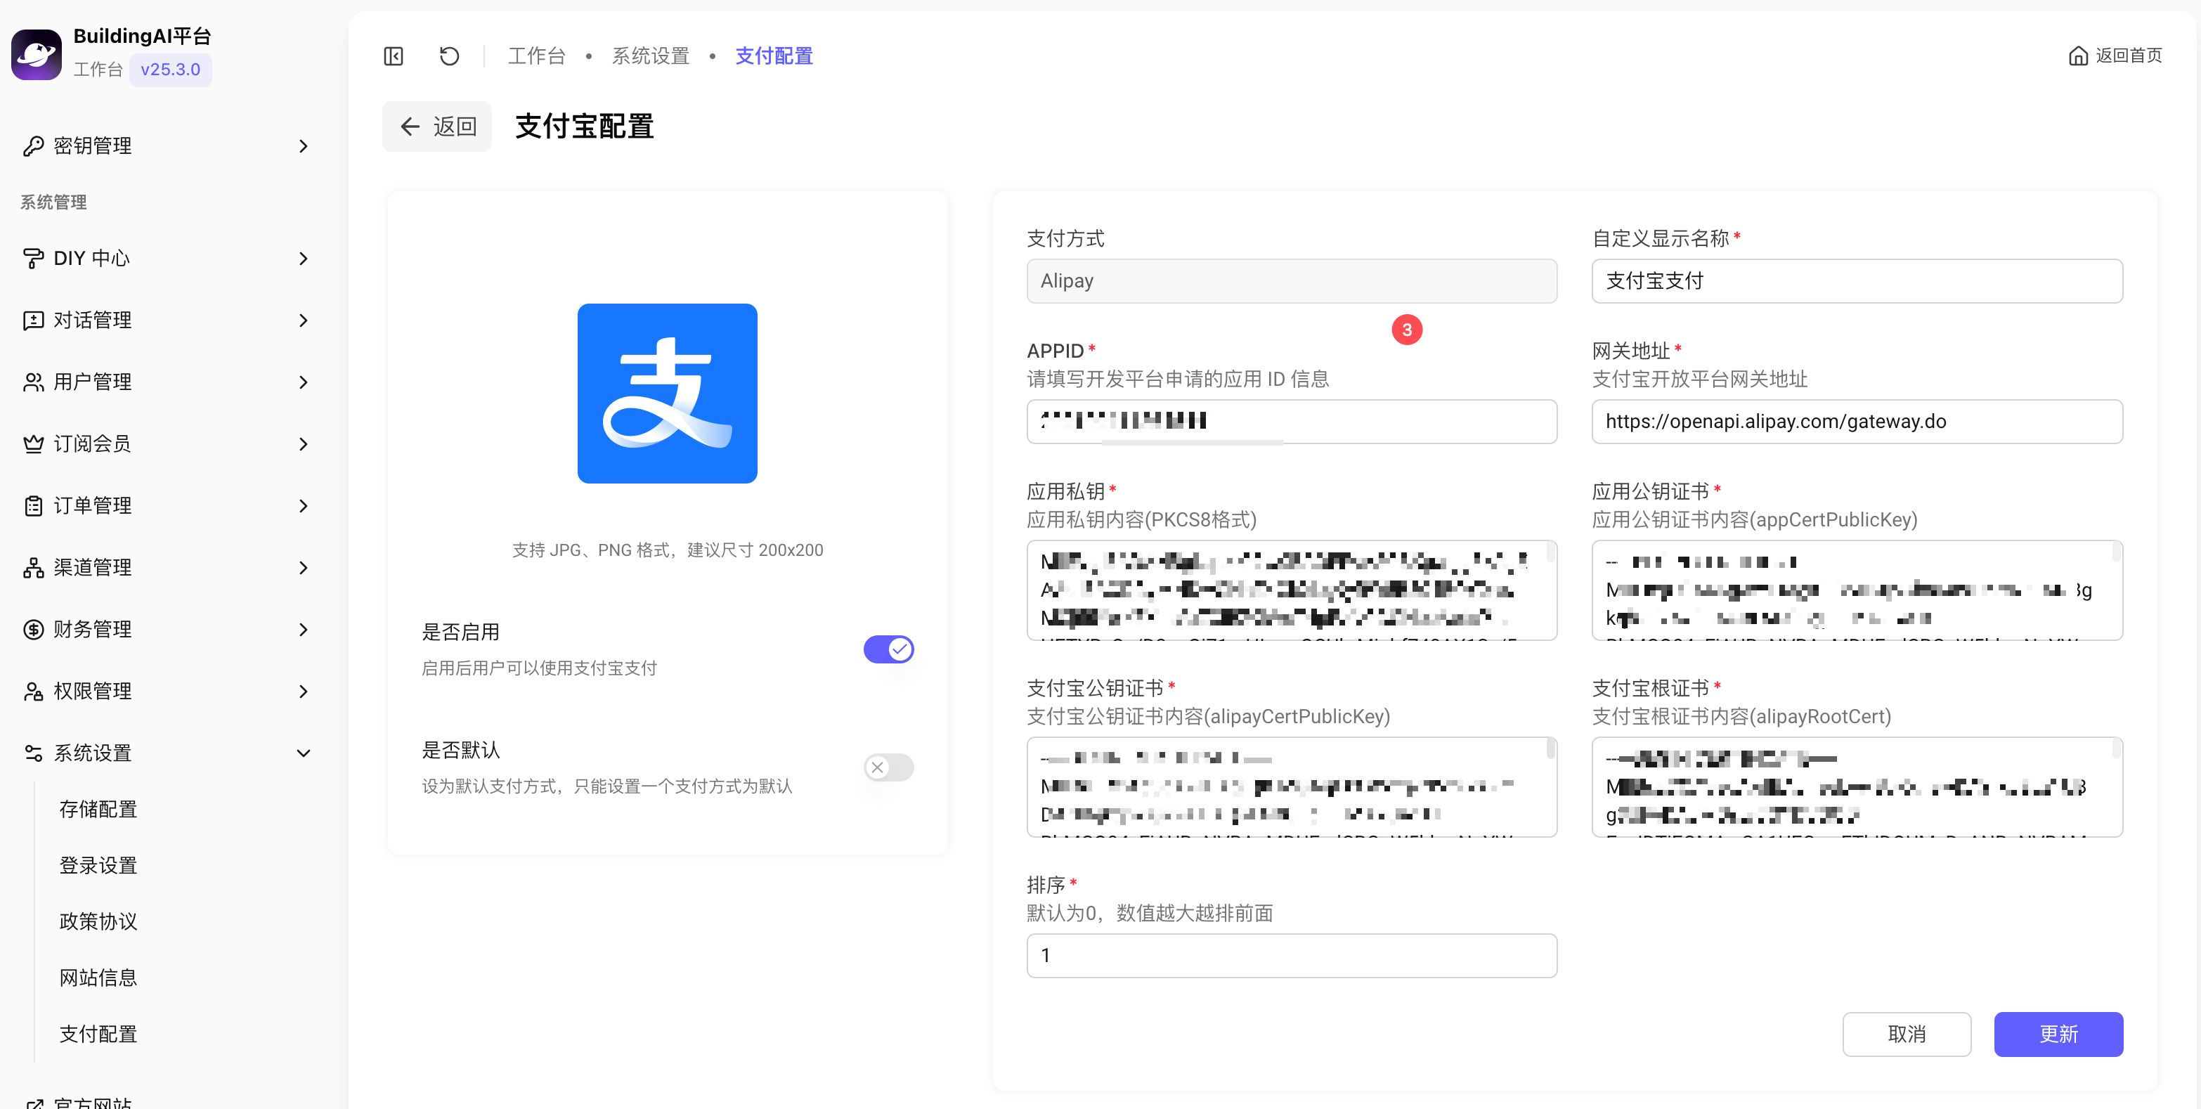Screen dimensions: 2201x1109
Task: Expand the 权限管理 chevron
Action: [304, 692]
